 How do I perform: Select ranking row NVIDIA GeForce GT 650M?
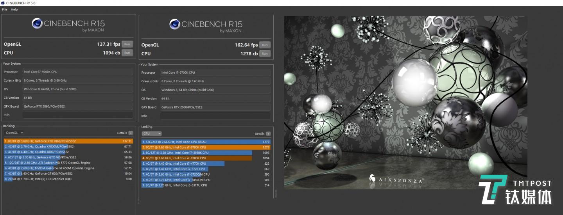[x=68, y=168]
